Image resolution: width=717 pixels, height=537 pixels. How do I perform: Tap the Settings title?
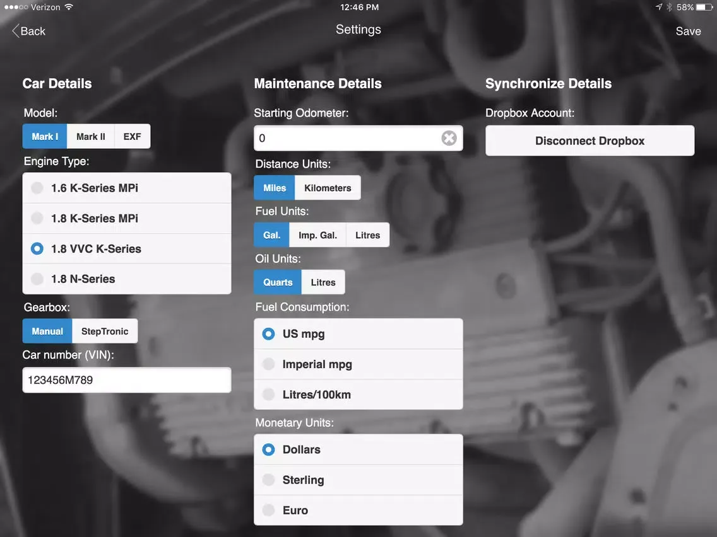(x=358, y=30)
